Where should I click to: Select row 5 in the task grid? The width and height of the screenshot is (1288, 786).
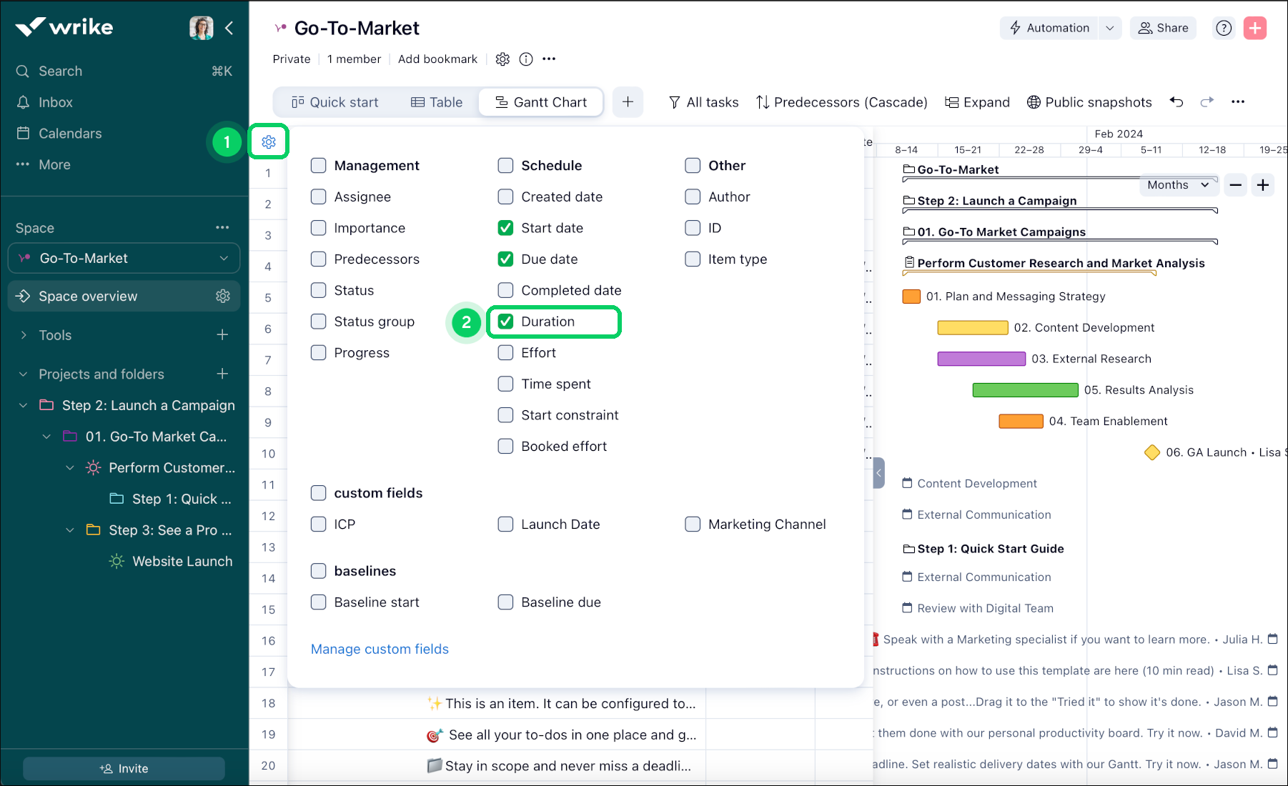[267, 298]
